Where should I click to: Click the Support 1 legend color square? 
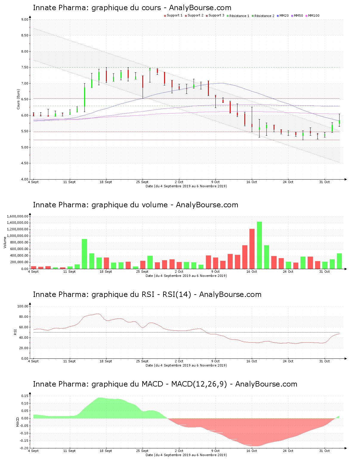point(165,16)
